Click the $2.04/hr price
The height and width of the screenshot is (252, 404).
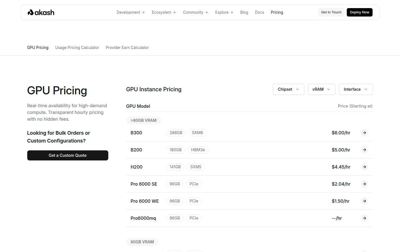point(341,184)
